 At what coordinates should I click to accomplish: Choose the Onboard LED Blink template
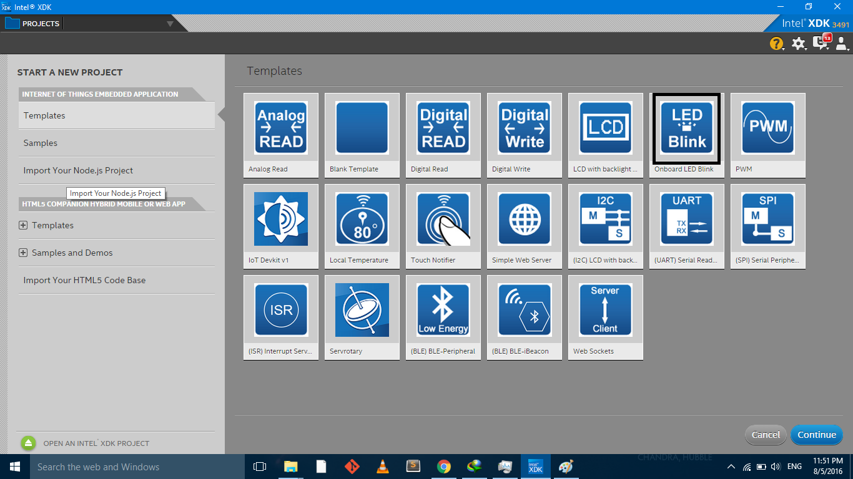687,135
